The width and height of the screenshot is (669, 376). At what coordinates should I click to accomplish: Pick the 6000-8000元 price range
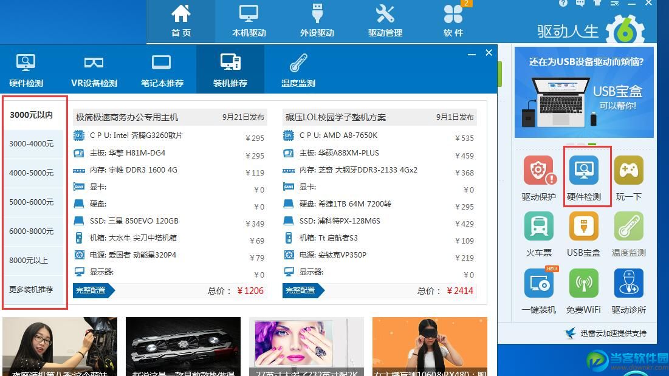[32, 231]
